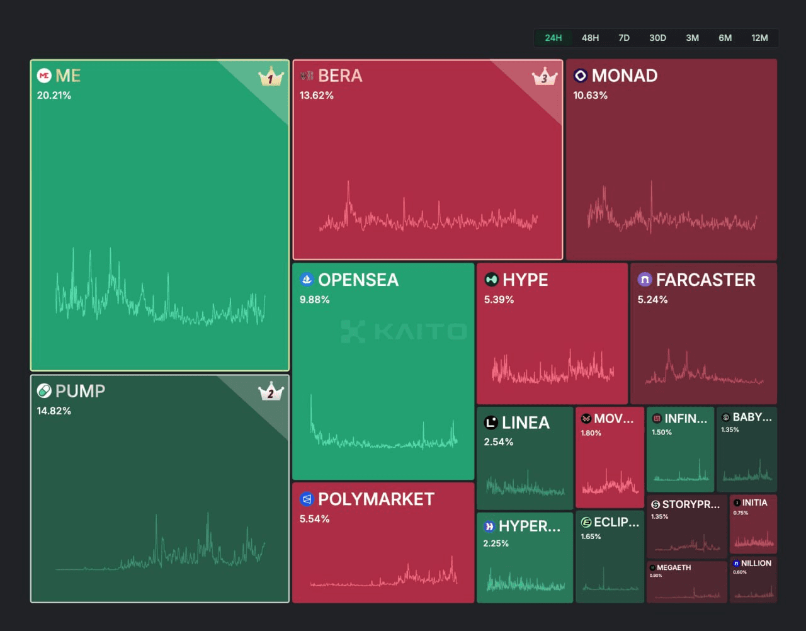Image resolution: width=806 pixels, height=631 pixels.
Task: Click the BERA token logo icon
Action: coord(307,76)
